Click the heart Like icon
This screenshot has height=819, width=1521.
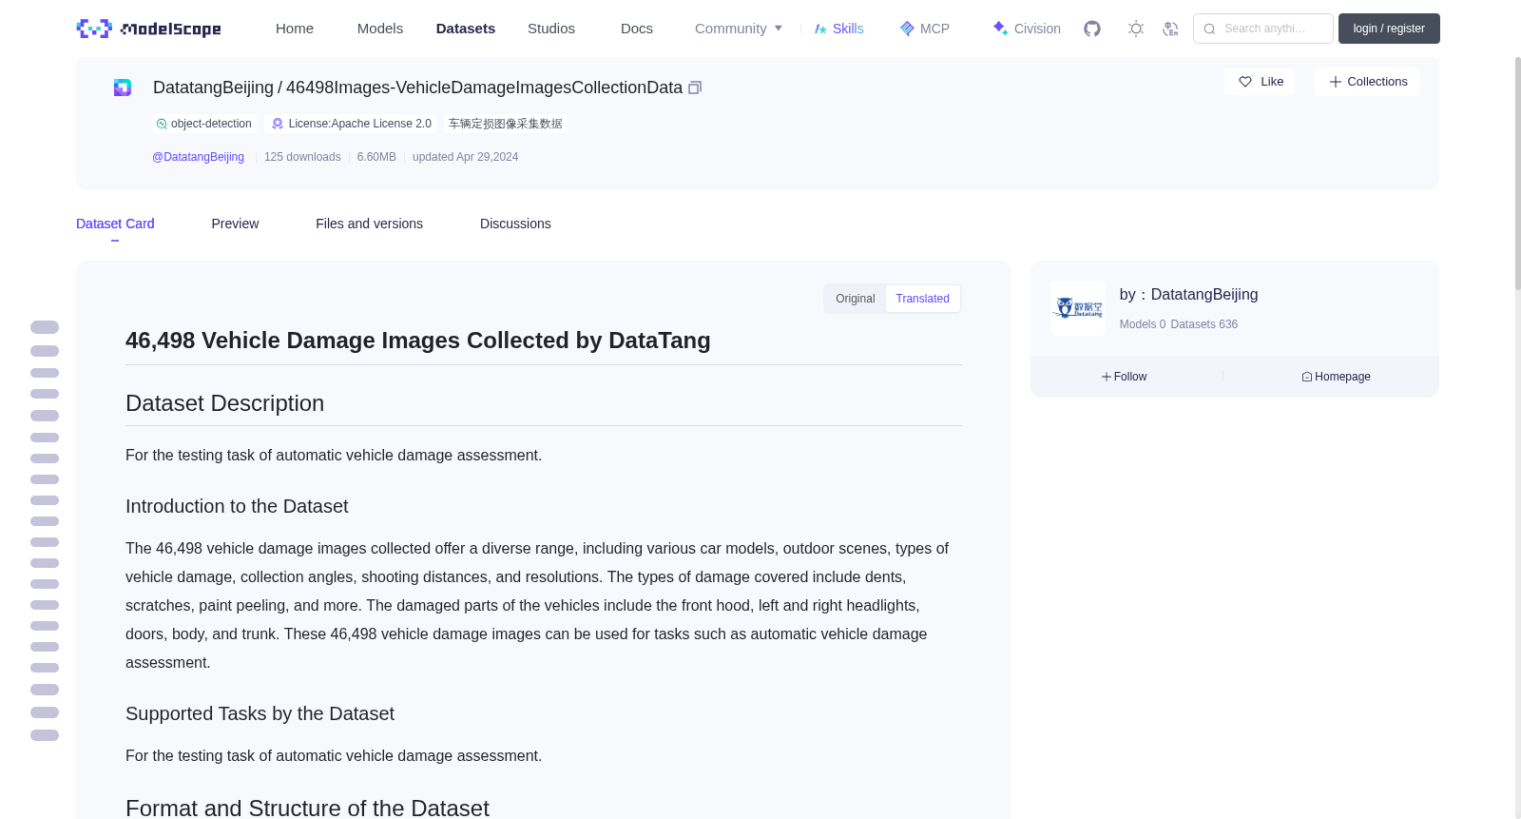[1245, 82]
